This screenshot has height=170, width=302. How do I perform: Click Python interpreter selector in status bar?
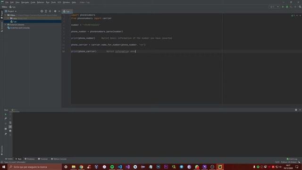click(x=288, y=162)
